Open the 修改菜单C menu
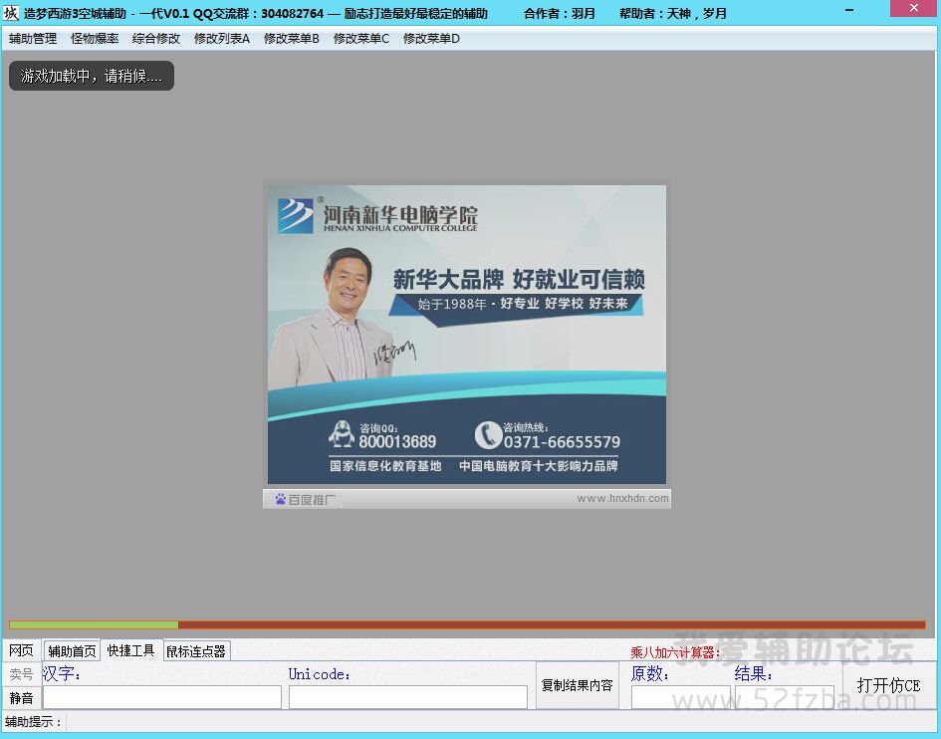The height and width of the screenshot is (739, 941). tap(361, 39)
